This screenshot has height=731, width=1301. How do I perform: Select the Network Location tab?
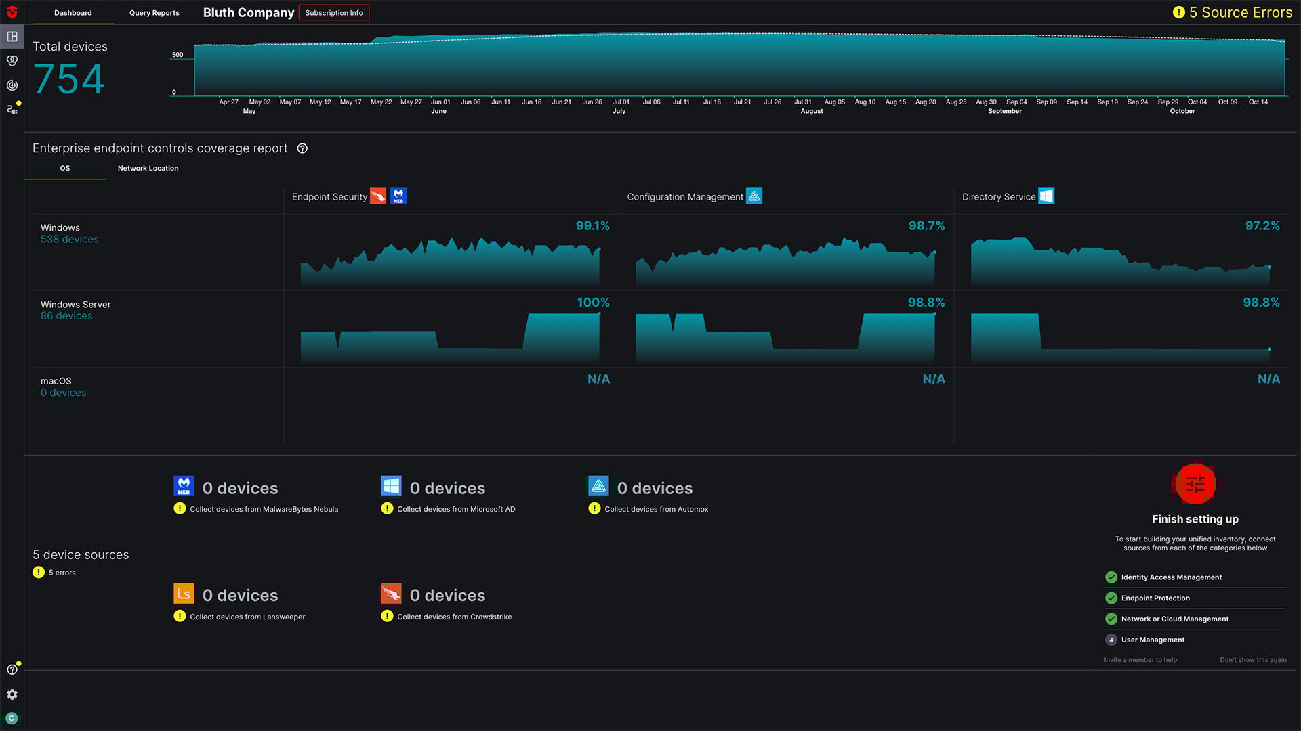(148, 168)
